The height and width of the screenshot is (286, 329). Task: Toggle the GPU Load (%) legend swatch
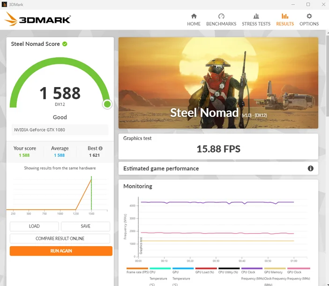pyautogui.click(x=206, y=268)
